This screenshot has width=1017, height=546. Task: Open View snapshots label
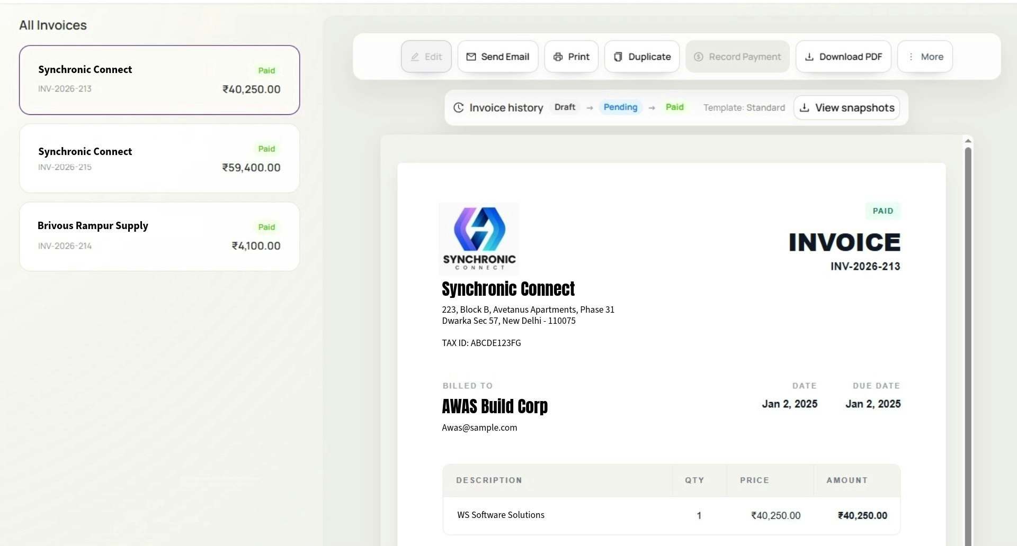point(854,107)
